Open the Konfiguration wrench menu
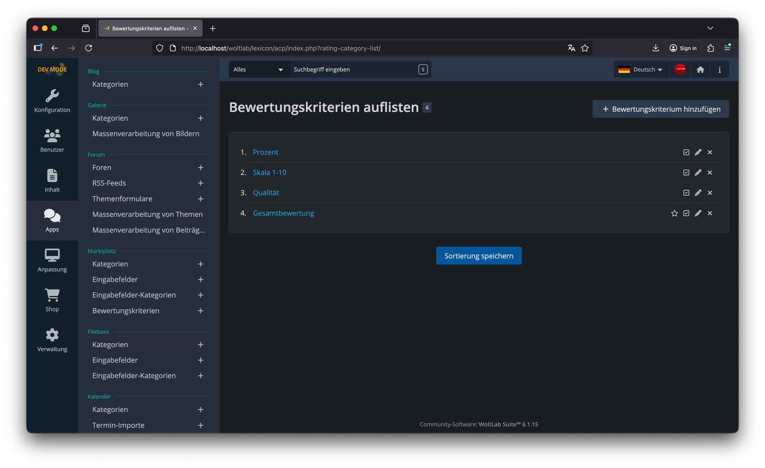The height and width of the screenshot is (468, 765). click(52, 101)
